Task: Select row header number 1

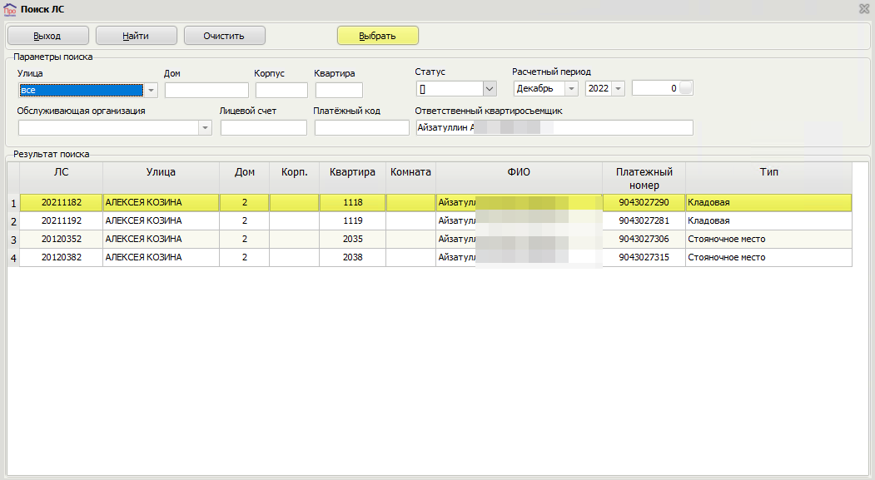Action: click(x=13, y=204)
